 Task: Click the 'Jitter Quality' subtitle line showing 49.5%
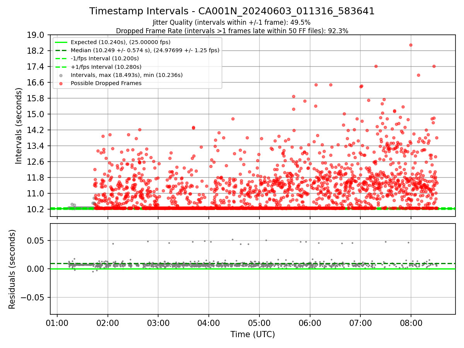(232, 22)
